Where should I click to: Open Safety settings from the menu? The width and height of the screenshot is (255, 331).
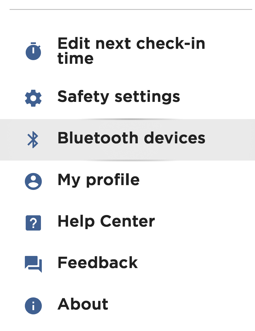click(119, 97)
